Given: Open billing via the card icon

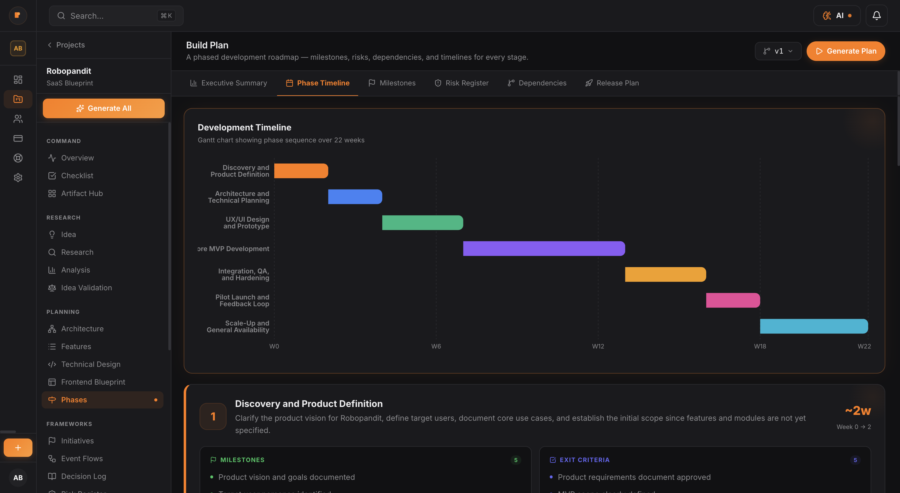Looking at the screenshot, I should [18, 138].
